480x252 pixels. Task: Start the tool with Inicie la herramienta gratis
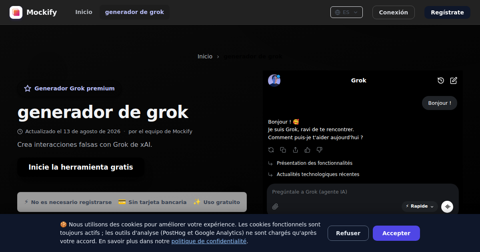81,167
